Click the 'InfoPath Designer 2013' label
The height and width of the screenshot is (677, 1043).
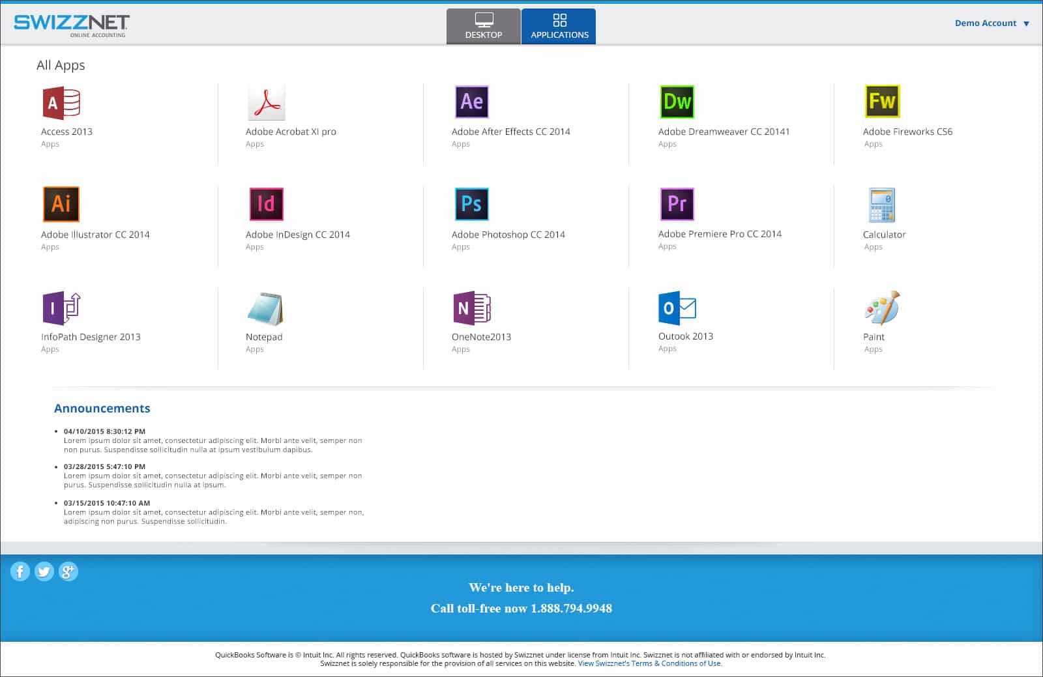pos(91,337)
